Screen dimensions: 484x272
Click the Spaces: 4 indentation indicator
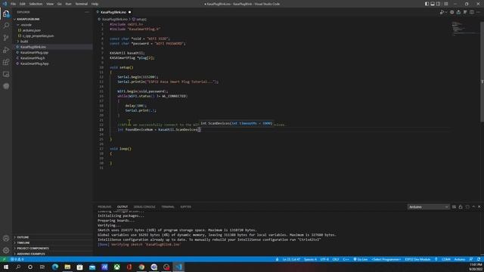tap(310, 259)
